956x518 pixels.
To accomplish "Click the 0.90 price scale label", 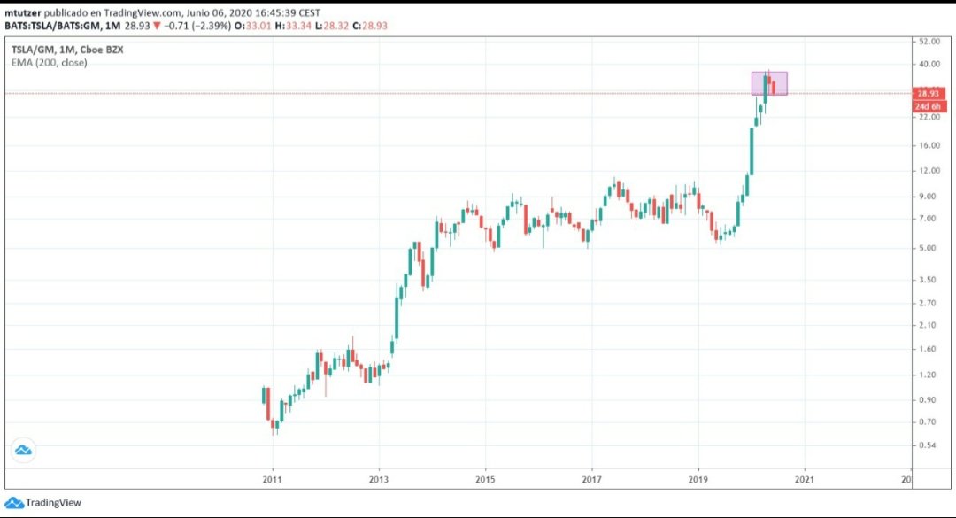I will point(928,400).
